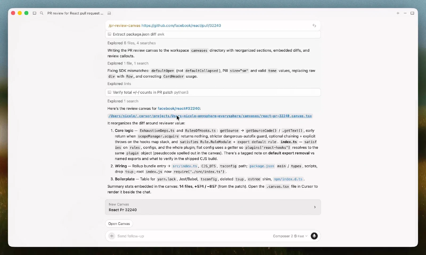Open the npm/index.d.ts file link

[288, 179]
